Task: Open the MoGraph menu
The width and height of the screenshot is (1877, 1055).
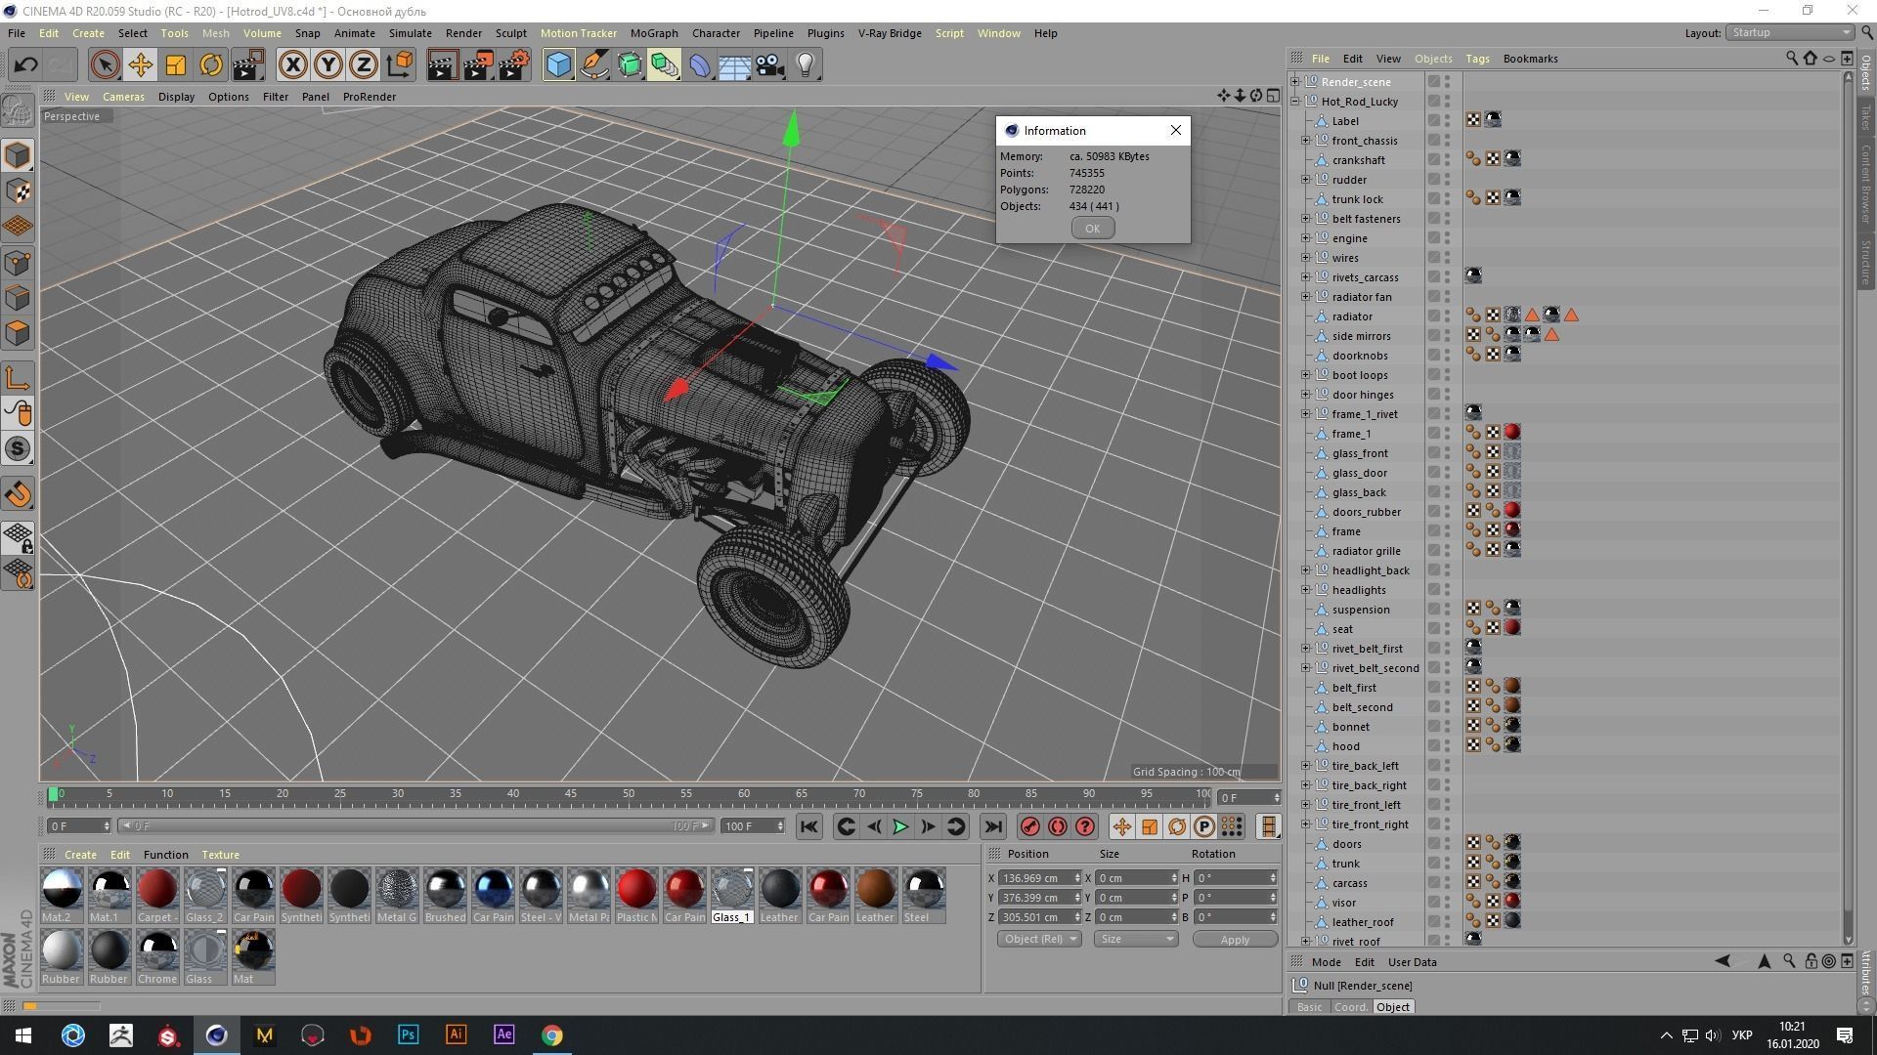Action: click(x=654, y=33)
